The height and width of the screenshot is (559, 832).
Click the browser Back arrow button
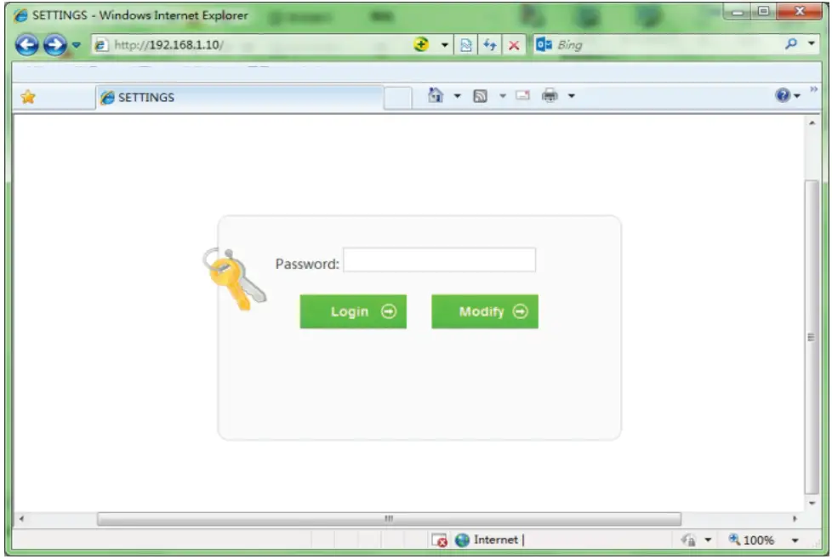pos(26,45)
